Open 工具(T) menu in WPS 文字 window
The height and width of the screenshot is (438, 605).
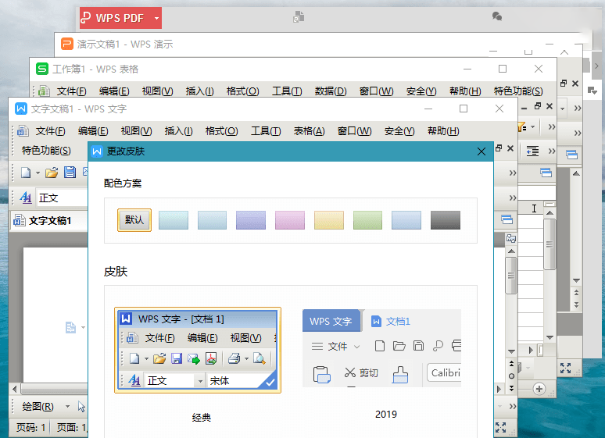click(x=266, y=131)
